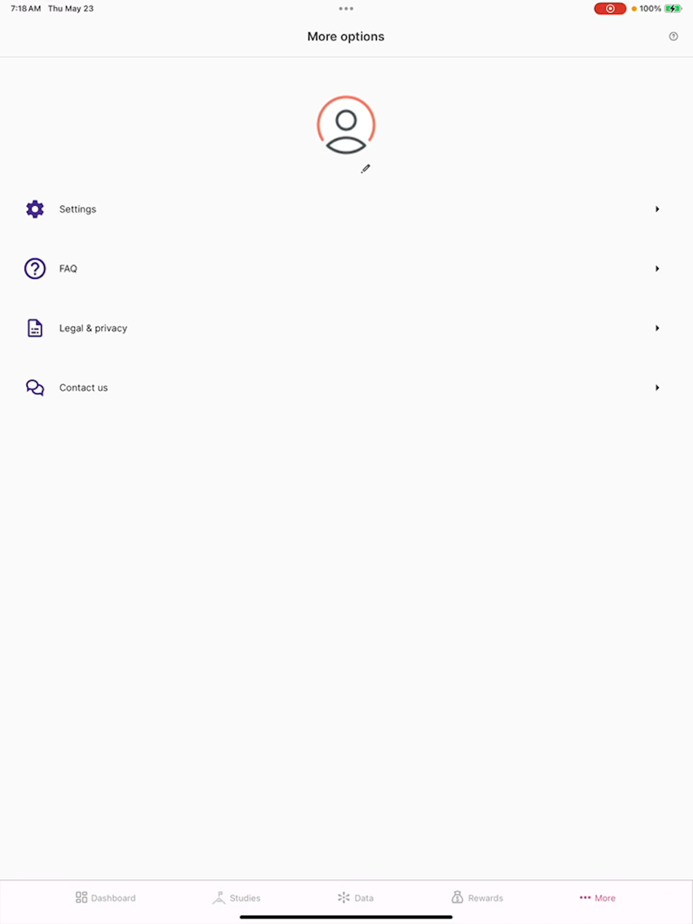The height and width of the screenshot is (924, 693).
Task: Switch to the Rewards tab
Action: (x=477, y=898)
